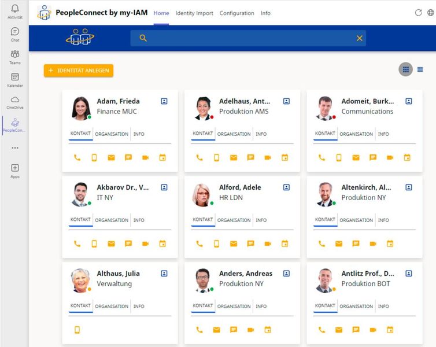Image resolution: width=436 pixels, height=347 pixels.
Task: Start video call with Adam, Frieda
Action: click(x=145, y=158)
